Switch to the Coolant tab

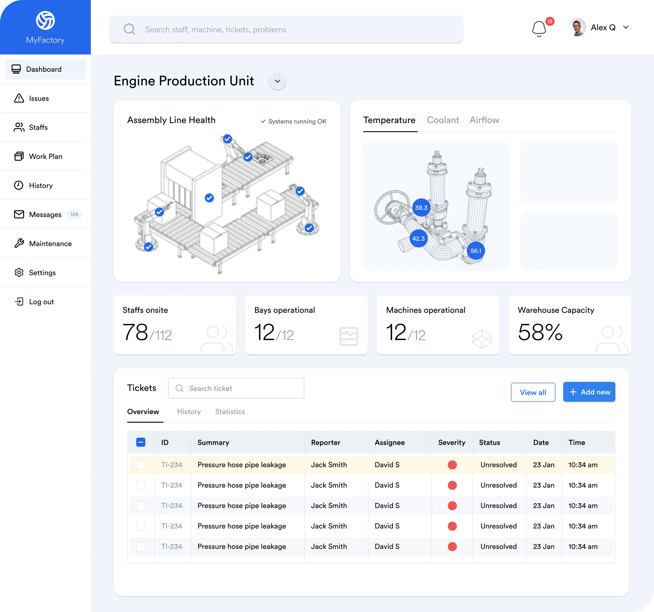(443, 120)
